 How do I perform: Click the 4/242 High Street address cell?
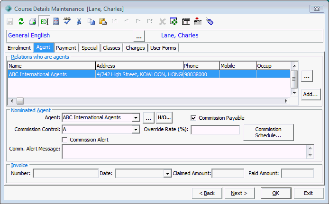[x=139, y=74]
